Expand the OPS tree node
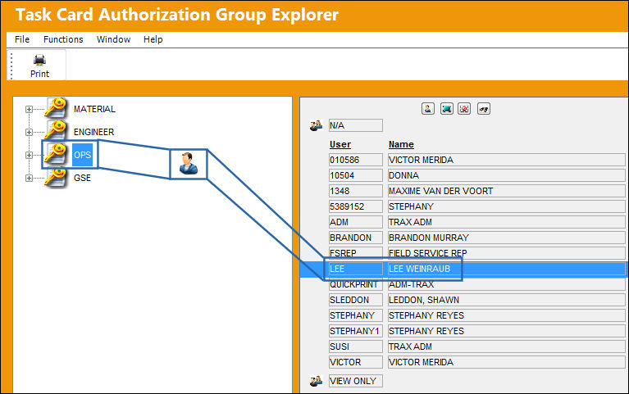Screen dimensions: 629x394 (29, 155)
